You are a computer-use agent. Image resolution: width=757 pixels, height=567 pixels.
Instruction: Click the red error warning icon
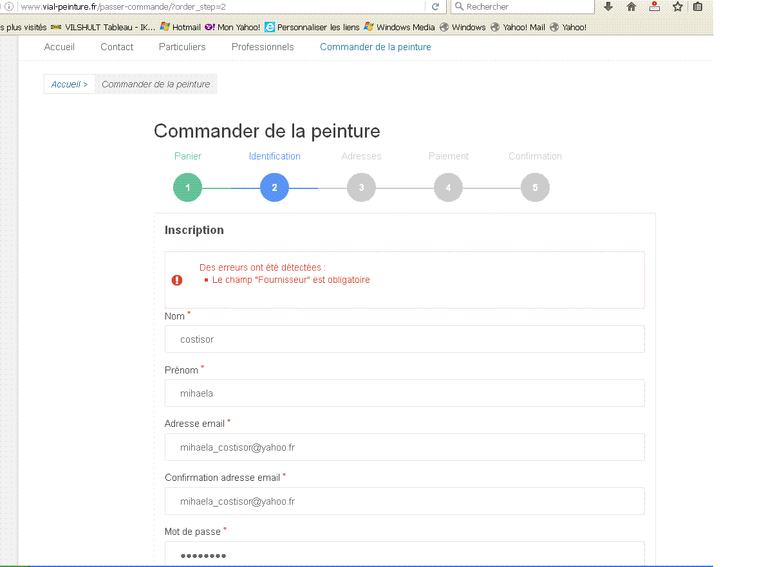point(177,280)
